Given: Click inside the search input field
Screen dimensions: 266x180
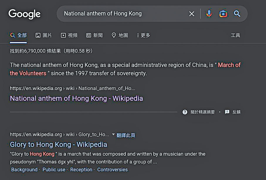Looking at the screenshot, I should 123,13.
